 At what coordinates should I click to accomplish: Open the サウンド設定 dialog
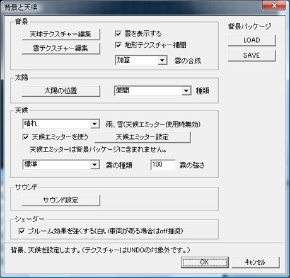pyautogui.click(x=61, y=200)
